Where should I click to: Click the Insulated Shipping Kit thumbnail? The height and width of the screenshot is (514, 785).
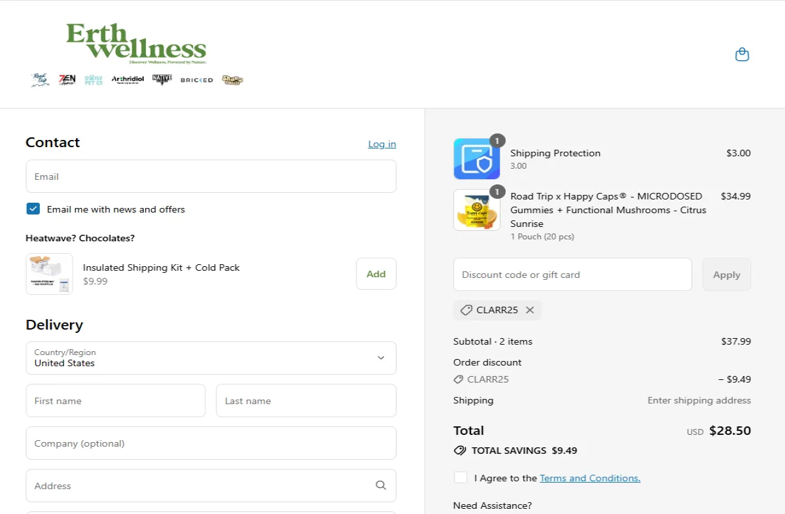click(x=49, y=274)
